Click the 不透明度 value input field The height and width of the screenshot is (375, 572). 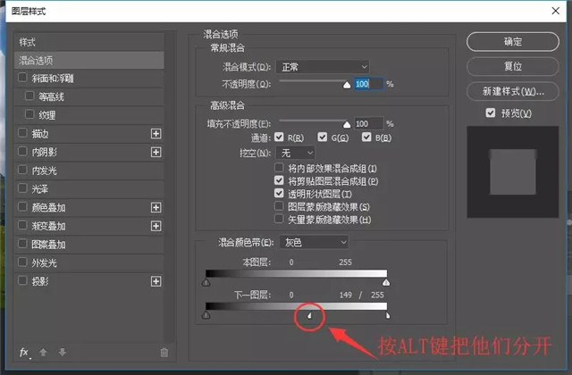368,84
